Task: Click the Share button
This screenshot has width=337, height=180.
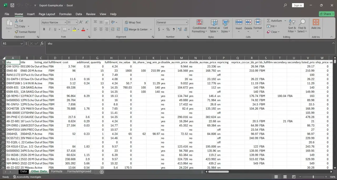Action: pyautogui.click(x=326, y=14)
